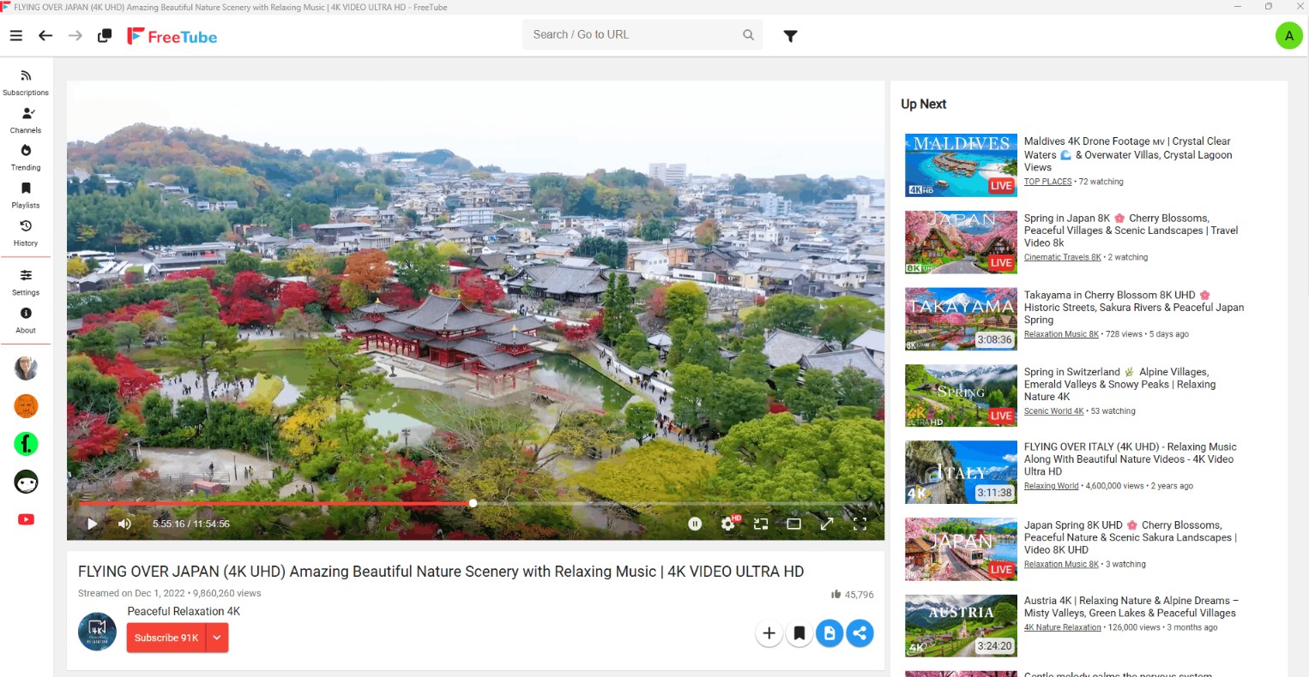Open the Japan Spring 8K UHD thumbnail

click(x=961, y=549)
